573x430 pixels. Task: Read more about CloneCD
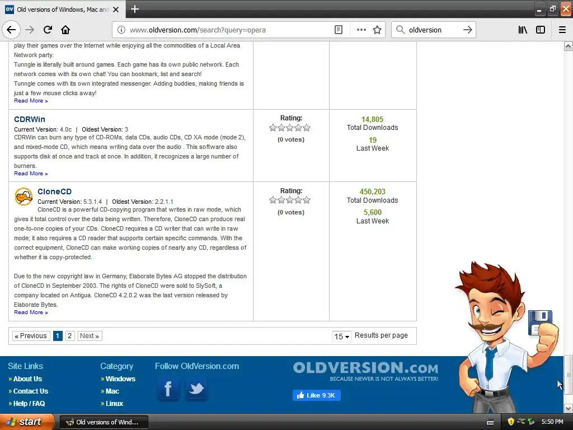click(x=31, y=312)
